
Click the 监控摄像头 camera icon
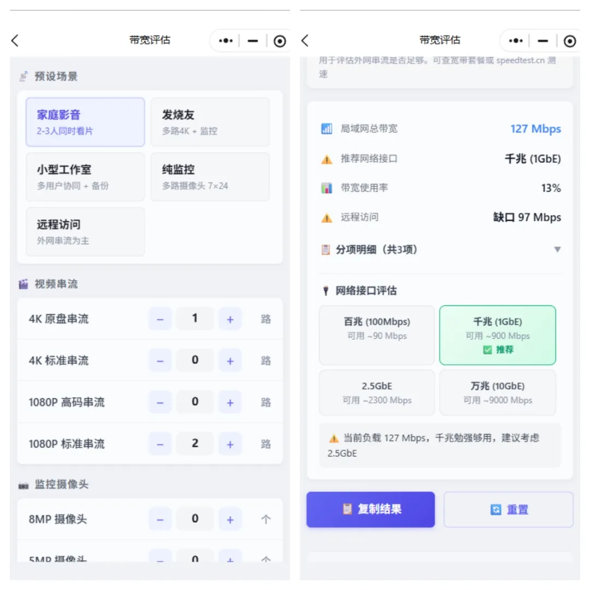tap(23, 486)
